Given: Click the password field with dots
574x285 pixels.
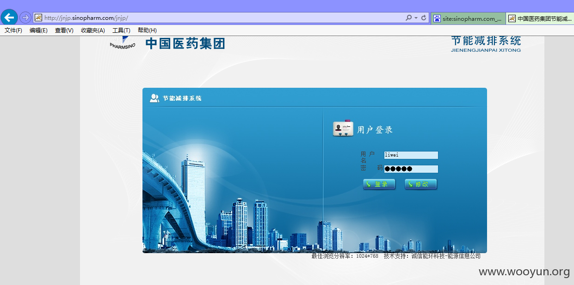Looking at the screenshot, I should pyautogui.click(x=411, y=169).
